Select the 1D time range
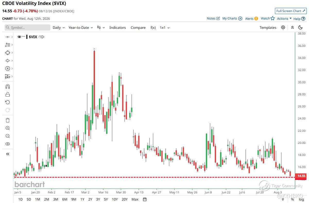This screenshot has width=309, height=203. (x=20, y=199)
